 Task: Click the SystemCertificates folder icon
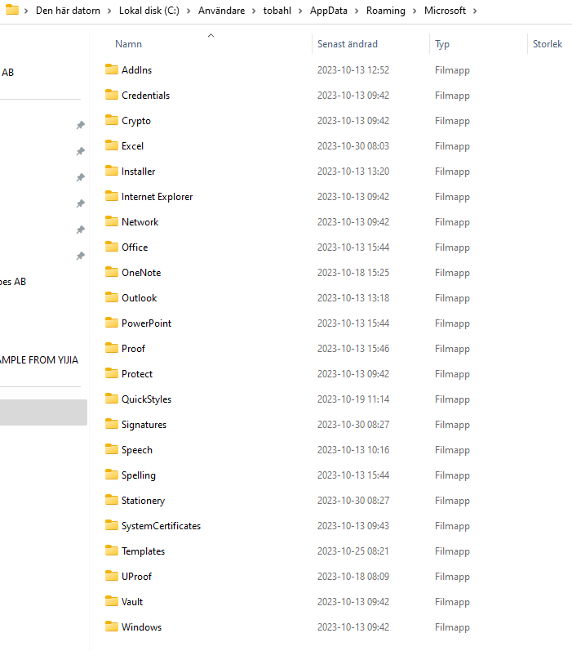click(112, 525)
